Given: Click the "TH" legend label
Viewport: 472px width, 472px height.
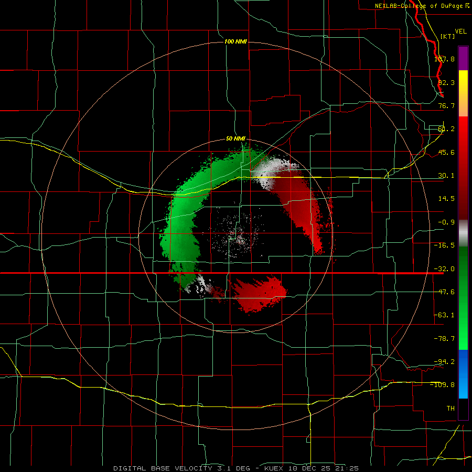Looking at the screenshot, I should (450, 408).
